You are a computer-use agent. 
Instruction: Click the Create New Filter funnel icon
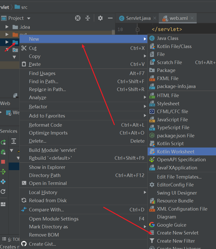152,241
